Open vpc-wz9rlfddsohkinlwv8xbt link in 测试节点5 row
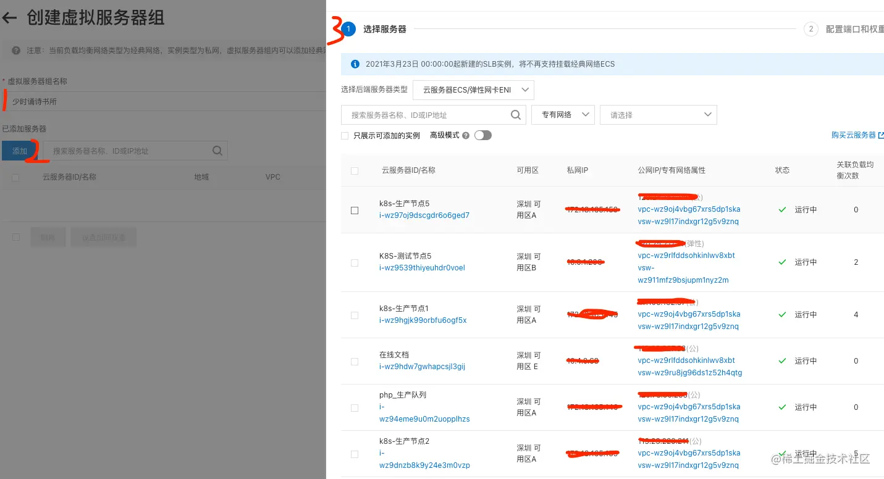884x479 pixels. [686, 256]
